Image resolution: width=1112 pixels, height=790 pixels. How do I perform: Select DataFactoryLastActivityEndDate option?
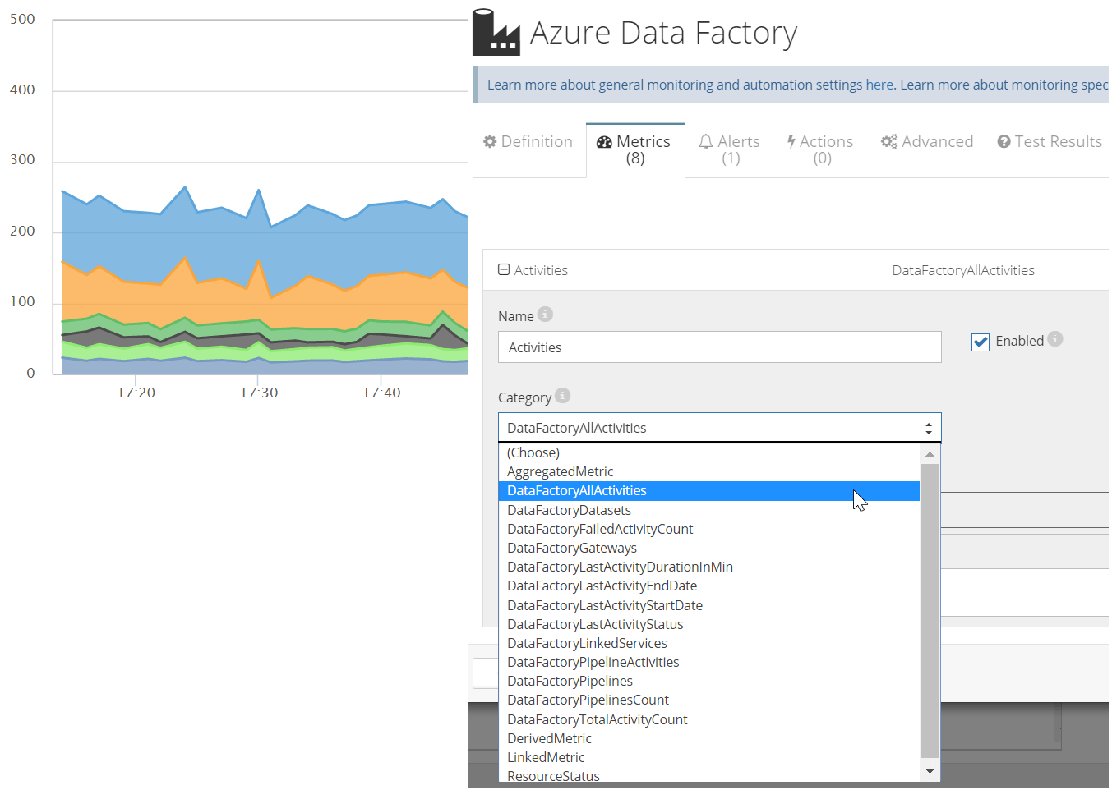(x=708, y=586)
